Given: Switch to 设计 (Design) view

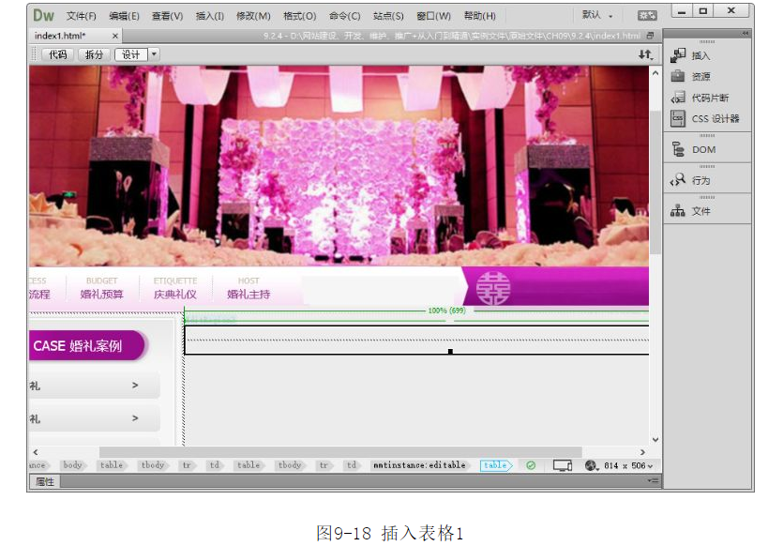Looking at the screenshot, I should coord(131,54).
